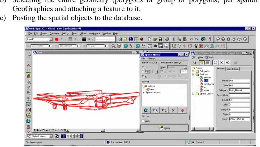Toggle view number 1 button
The height and width of the screenshot is (147, 260).
coord(62,136)
